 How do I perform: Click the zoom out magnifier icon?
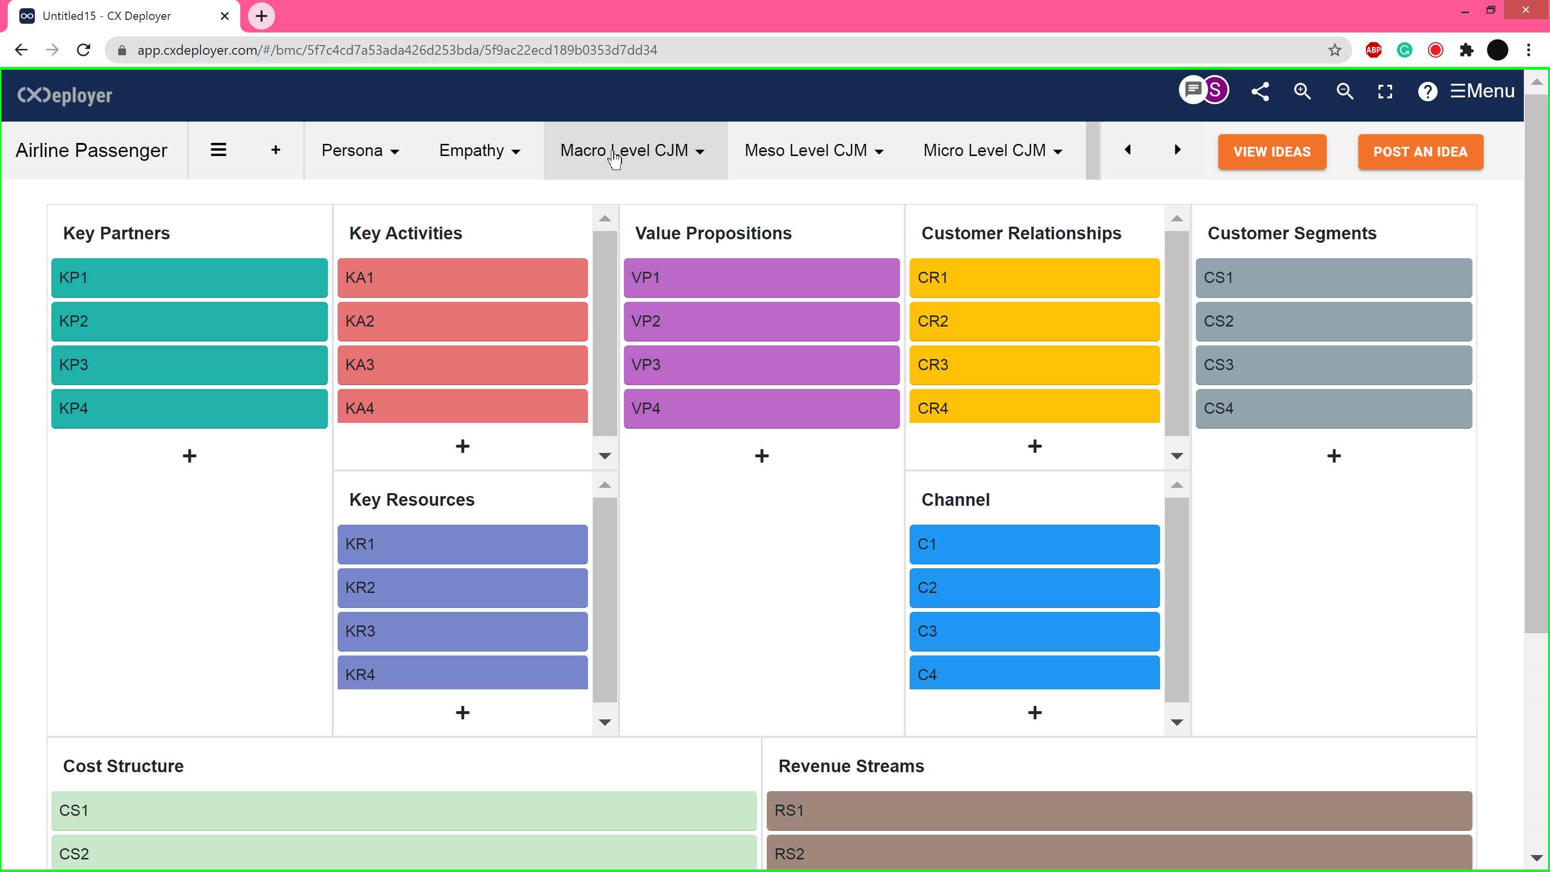1344,92
